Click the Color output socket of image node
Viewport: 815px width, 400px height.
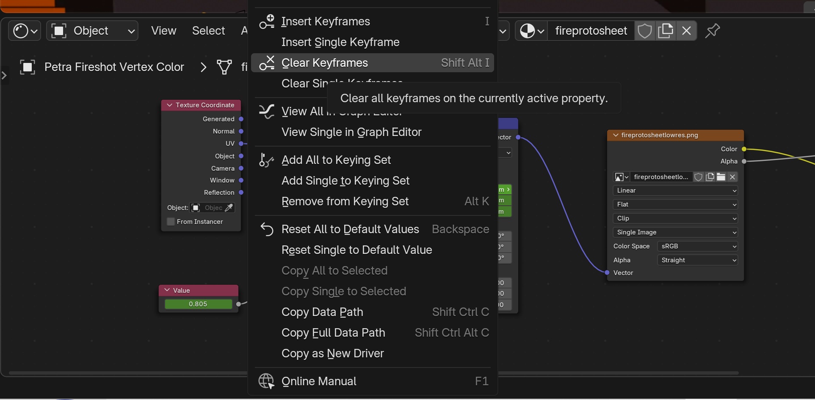(744, 149)
